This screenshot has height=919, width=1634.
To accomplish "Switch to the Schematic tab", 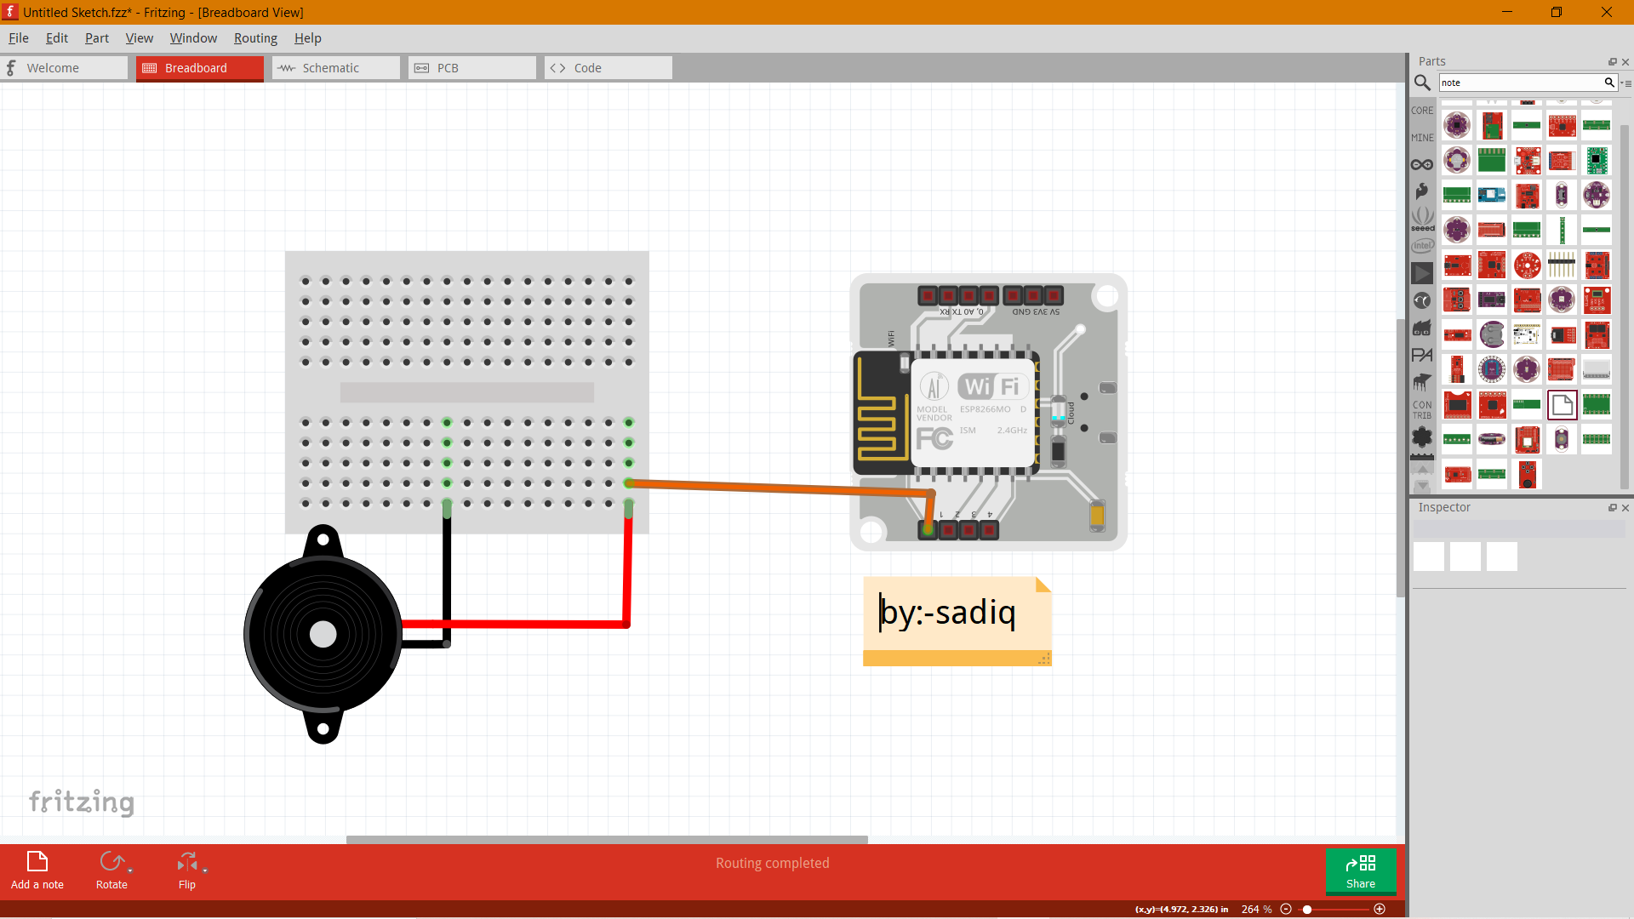I will pyautogui.click(x=333, y=67).
